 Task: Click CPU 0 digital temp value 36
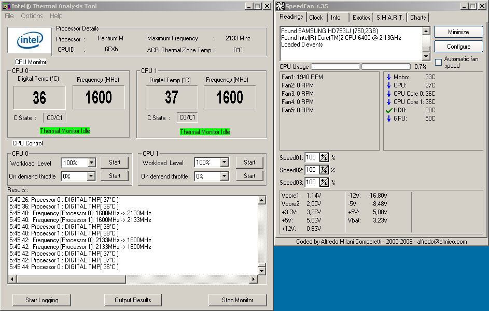click(39, 97)
